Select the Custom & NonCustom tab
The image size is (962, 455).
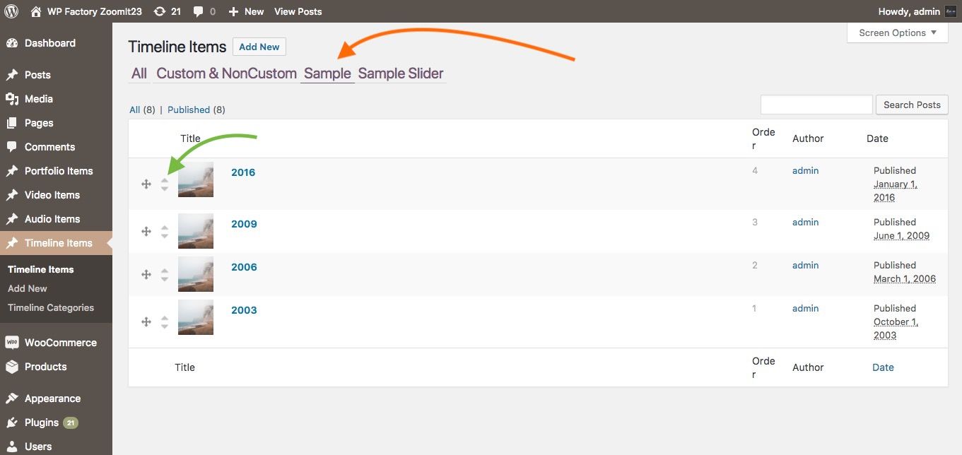(x=226, y=73)
